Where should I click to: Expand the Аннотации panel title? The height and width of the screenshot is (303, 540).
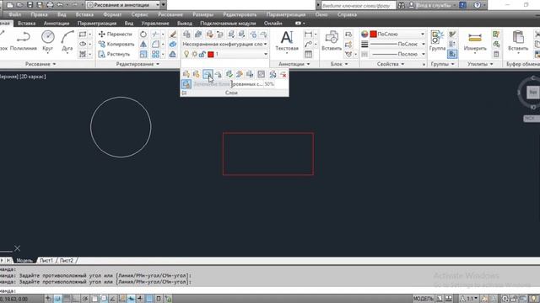click(294, 64)
